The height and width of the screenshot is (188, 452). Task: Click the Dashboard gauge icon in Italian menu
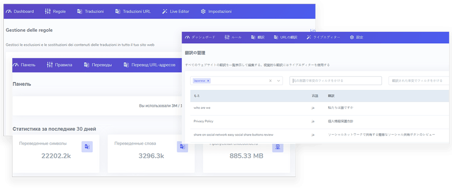(9, 11)
